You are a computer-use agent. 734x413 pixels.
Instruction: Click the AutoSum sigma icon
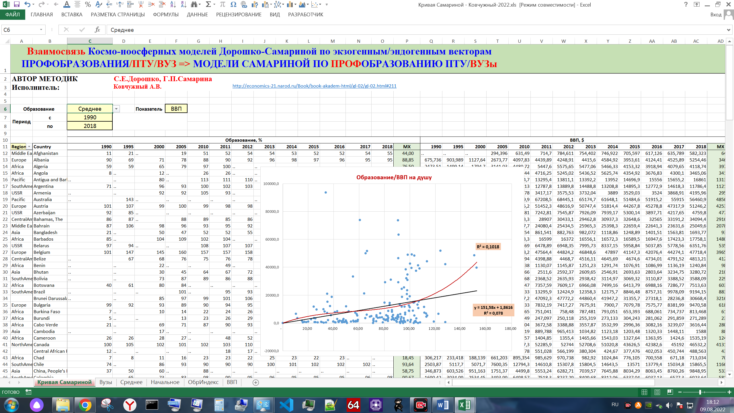tap(208, 4)
